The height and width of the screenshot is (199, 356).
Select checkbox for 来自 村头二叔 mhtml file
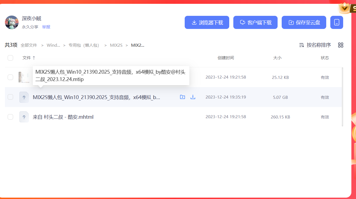tap(10, 117)
